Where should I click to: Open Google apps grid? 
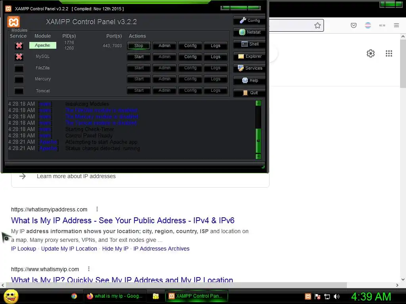pos(389,53)
